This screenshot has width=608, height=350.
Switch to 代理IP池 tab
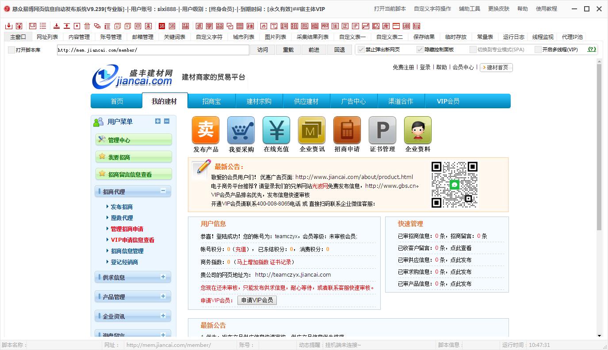click(x=572, y=37)
